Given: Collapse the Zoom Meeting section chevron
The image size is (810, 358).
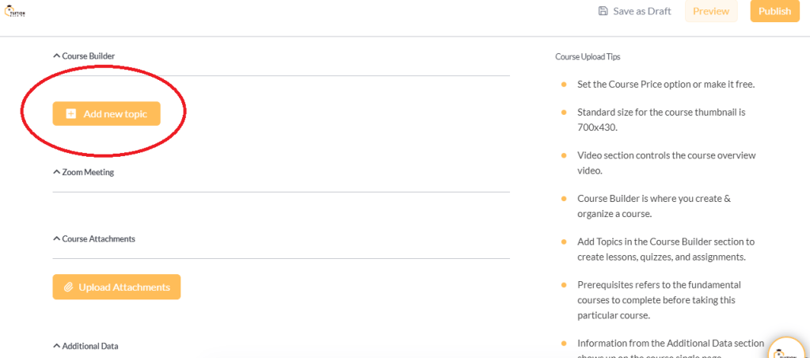Looking at the screenshot, I should pos(56,172).
